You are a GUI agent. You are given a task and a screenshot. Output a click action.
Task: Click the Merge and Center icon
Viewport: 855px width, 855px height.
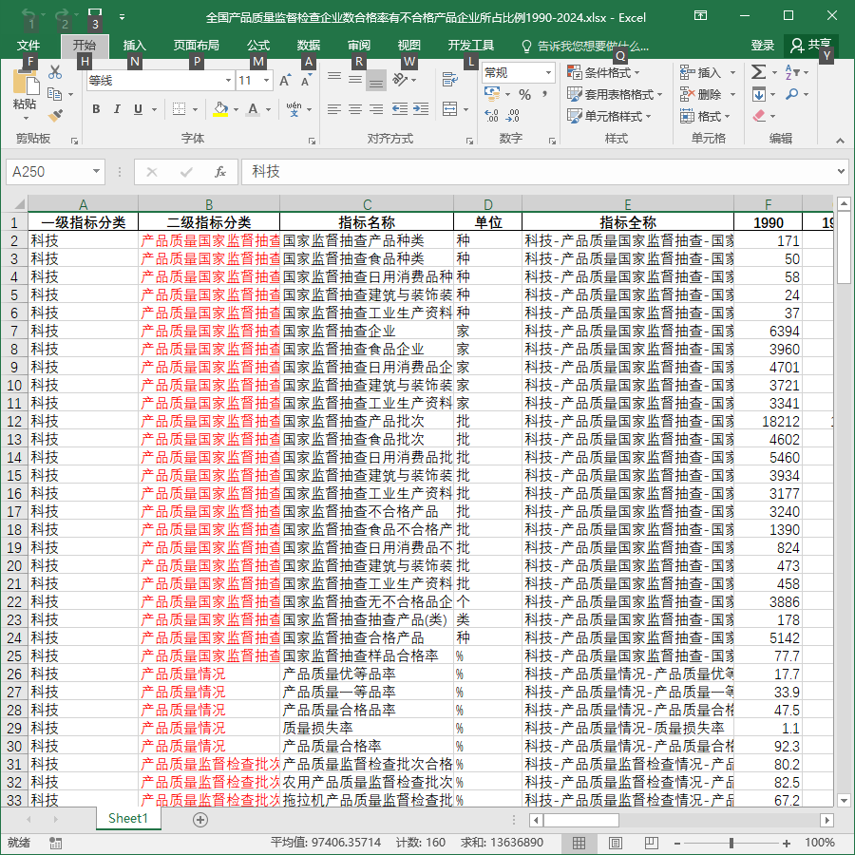coord(450,109)
